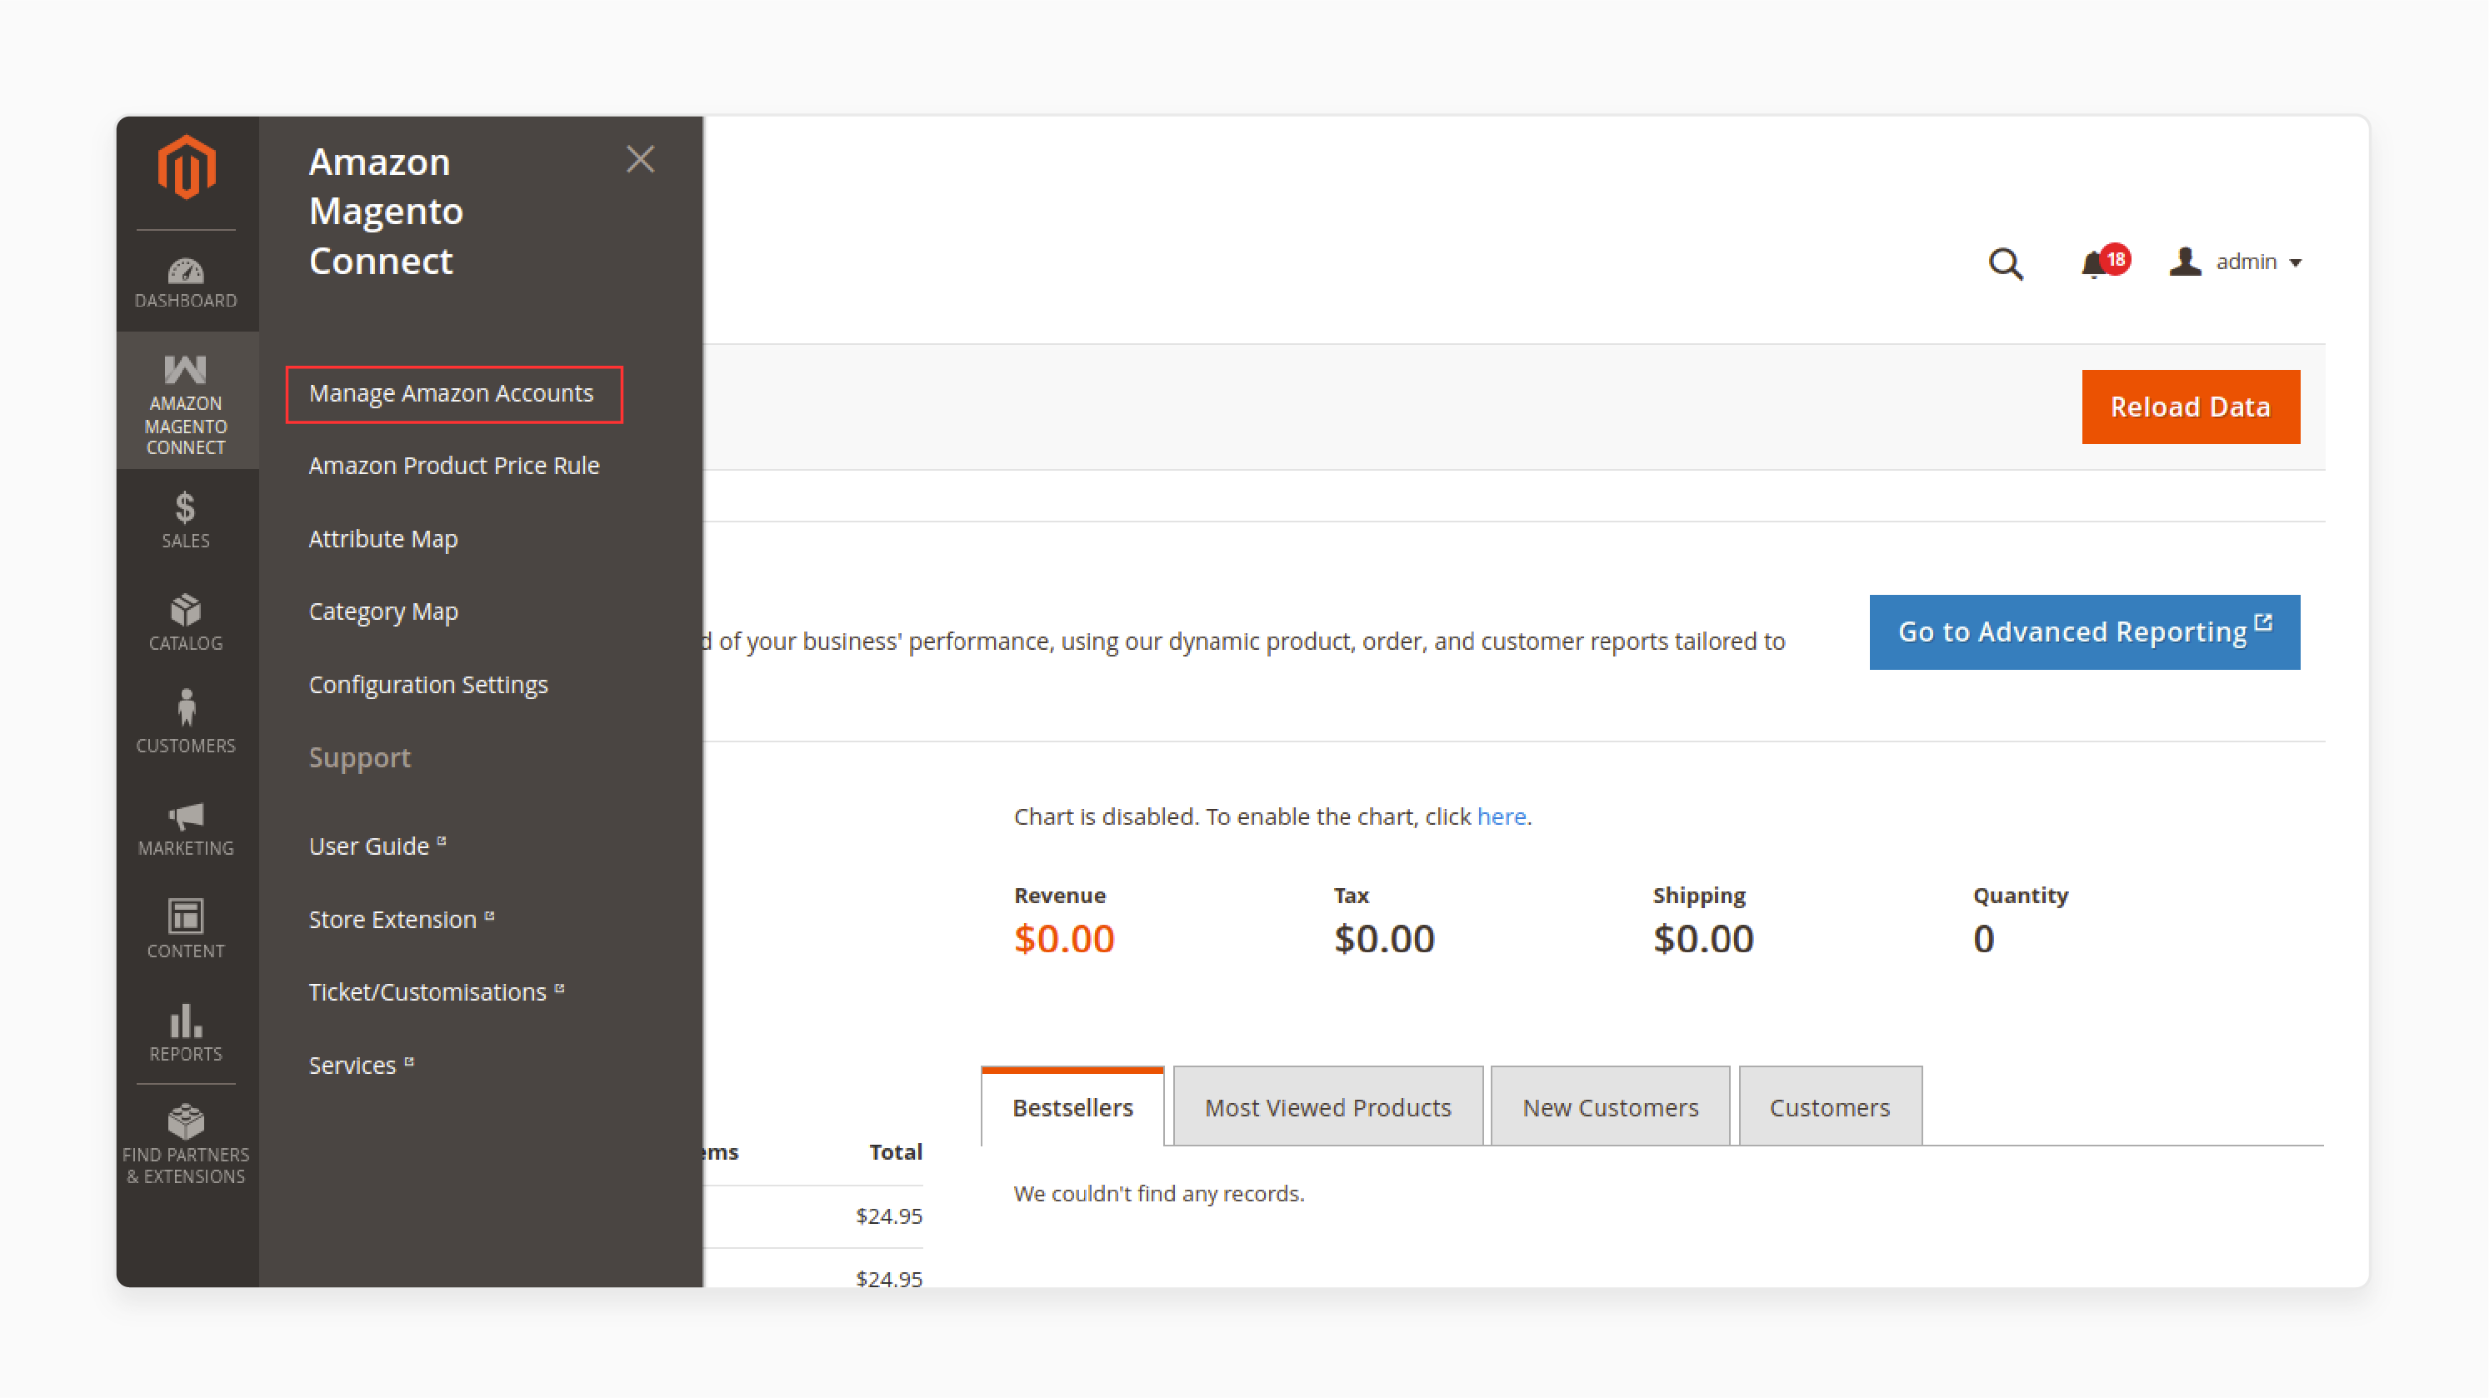Open Configuration Settings menu entry

pos(428,684)
